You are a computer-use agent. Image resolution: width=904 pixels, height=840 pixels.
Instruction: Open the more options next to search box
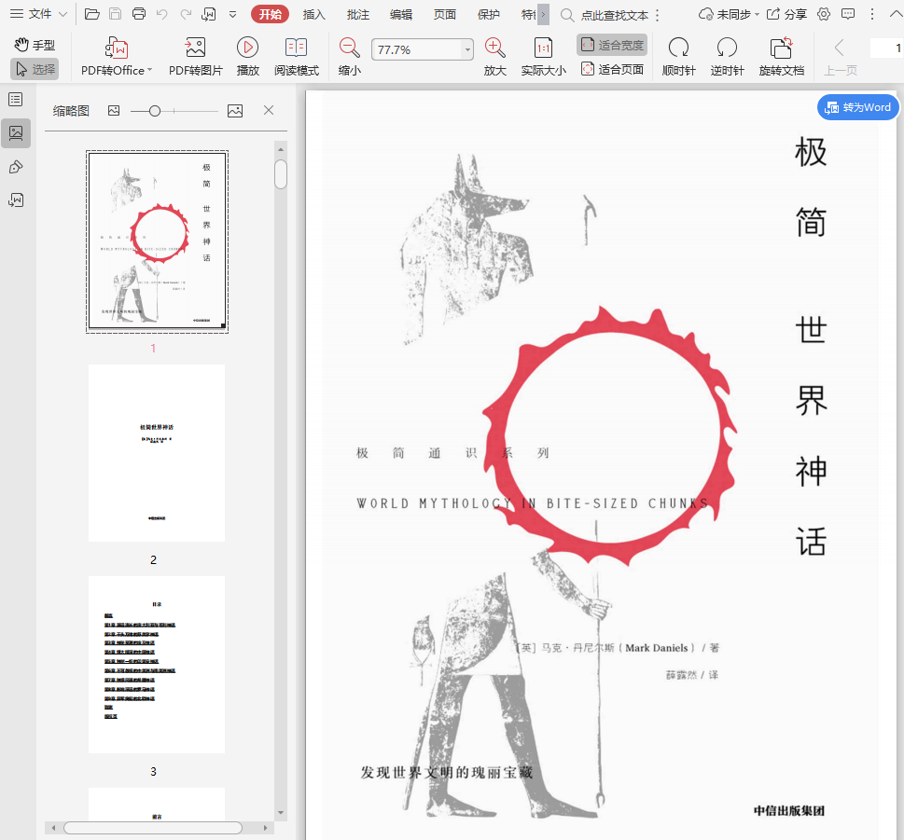pyautogui.click(x=658, y=15)
